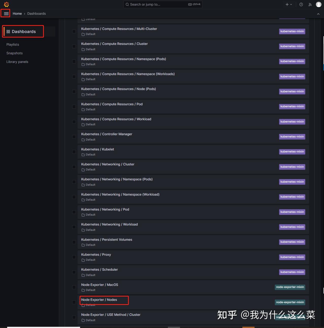Image resolution: width=324 pixels, height=328 pixels.
Task: Open Kubernetes / Networking / Pod dashboard
Action: 105,210
